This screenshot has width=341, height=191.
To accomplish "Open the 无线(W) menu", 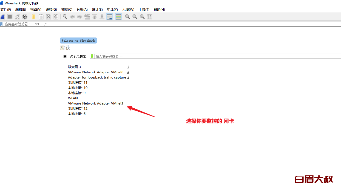I will coord(128,10).
